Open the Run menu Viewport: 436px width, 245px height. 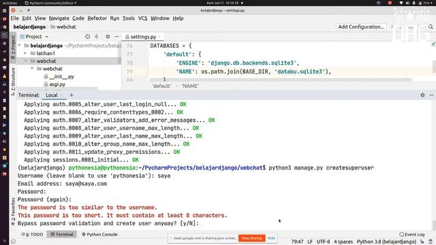pos(114,18)
